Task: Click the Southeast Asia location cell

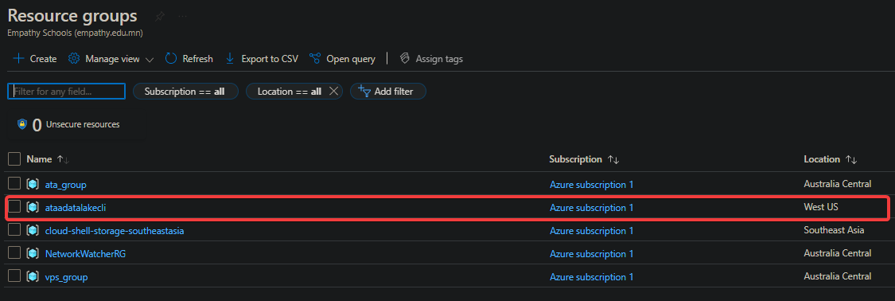Action: click(834, 230)
